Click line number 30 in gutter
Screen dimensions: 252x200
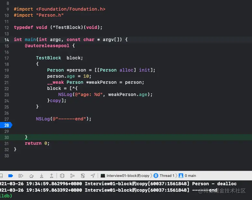(6, 137)
